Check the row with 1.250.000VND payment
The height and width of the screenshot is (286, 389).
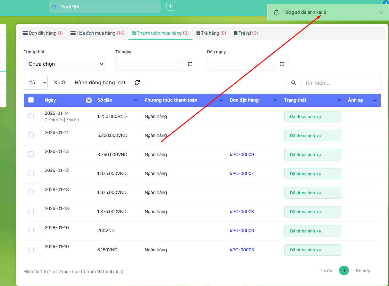(31, 116)
